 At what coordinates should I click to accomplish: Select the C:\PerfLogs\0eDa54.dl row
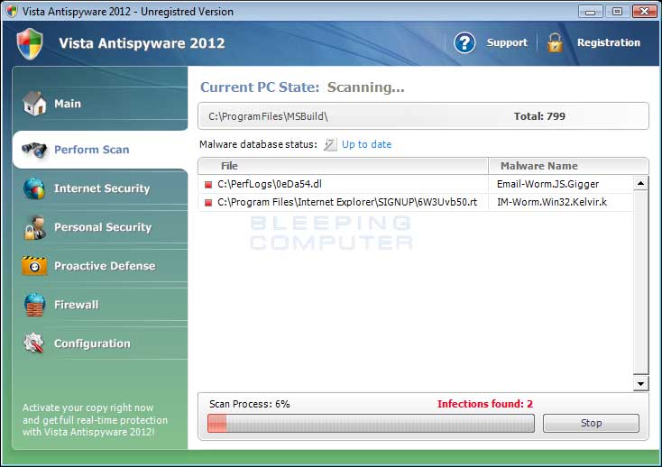coord(416,184)
